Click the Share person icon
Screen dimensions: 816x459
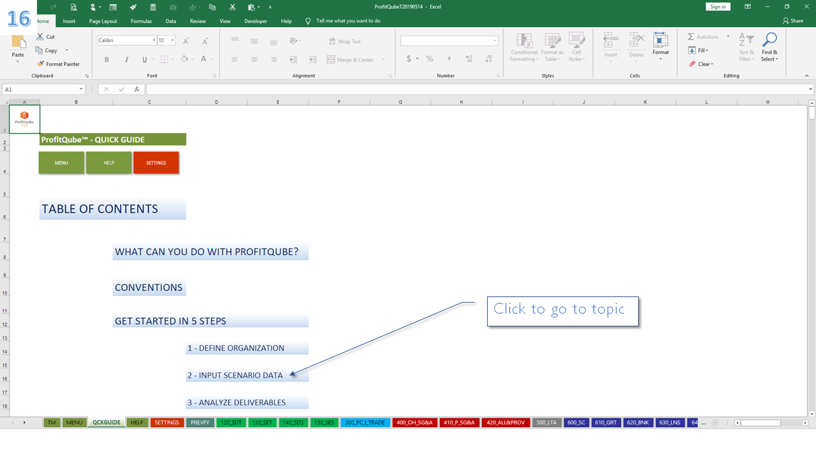(785, 21)
